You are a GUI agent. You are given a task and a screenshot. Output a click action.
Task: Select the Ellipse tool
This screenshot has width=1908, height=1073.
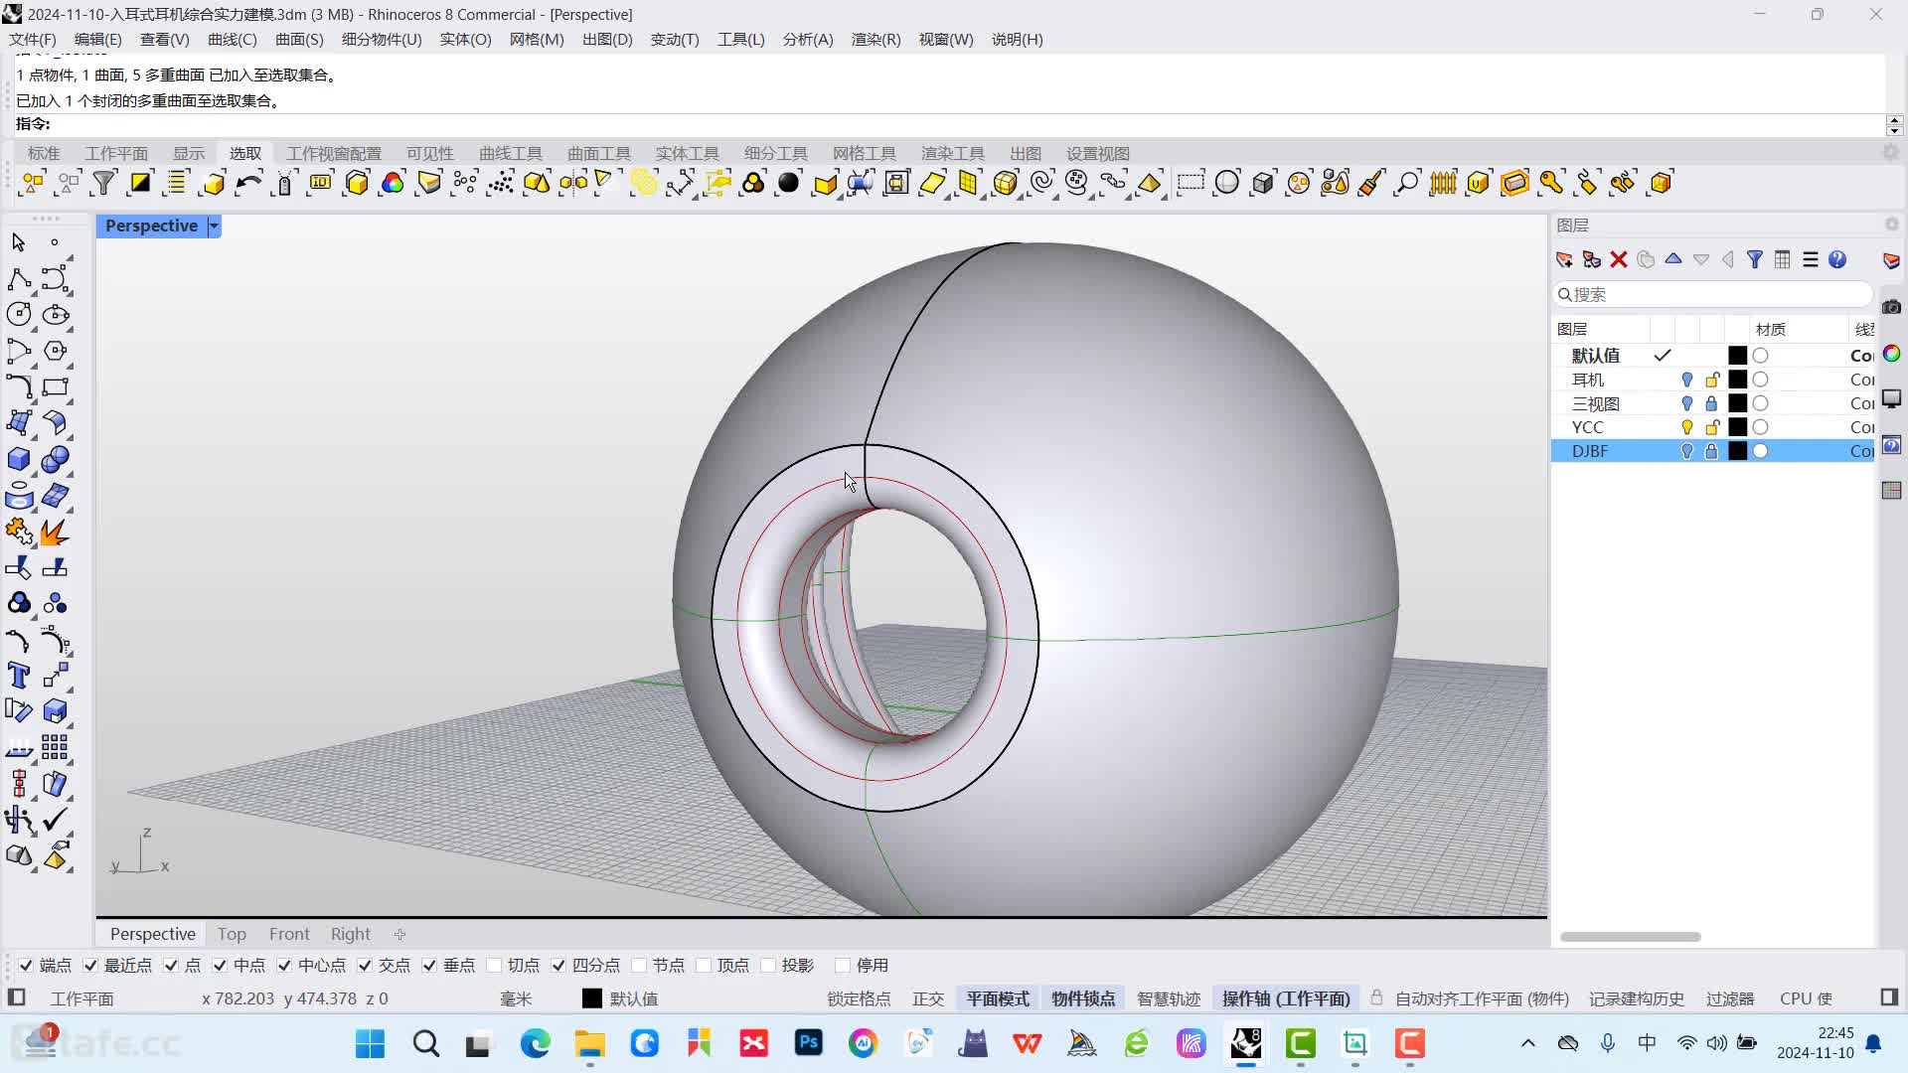[x=56, y=315]
